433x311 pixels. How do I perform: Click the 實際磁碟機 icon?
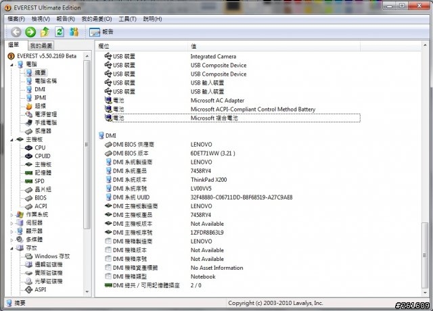click(x=28, y=273)
